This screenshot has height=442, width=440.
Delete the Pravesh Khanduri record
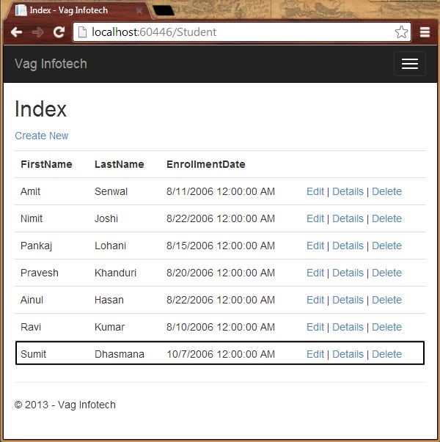pyautogui.click(x=386, y=273)
